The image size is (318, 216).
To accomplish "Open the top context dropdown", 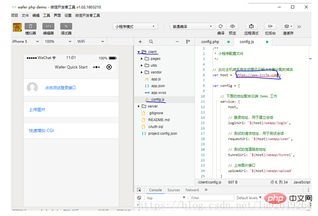I will point(166,198).
